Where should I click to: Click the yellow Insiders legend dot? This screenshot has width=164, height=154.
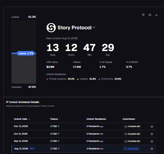78,79
